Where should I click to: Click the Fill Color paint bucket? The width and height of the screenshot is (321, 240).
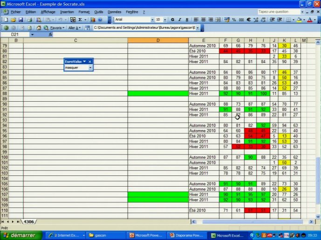pos(299,20)
